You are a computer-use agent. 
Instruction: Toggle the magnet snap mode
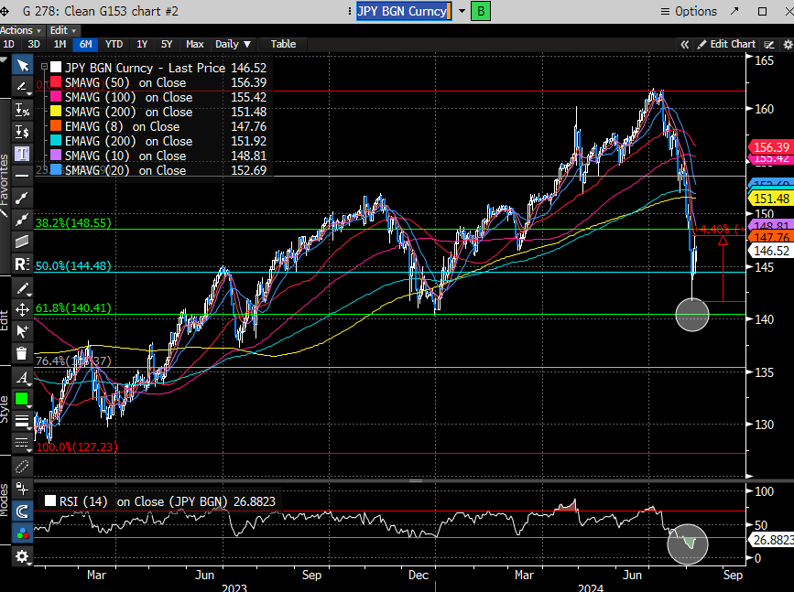point(22,511)
